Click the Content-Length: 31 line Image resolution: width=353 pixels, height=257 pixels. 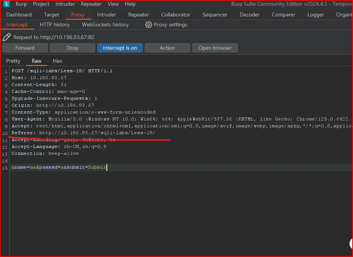pyautogui.click(x=39, y=85)
